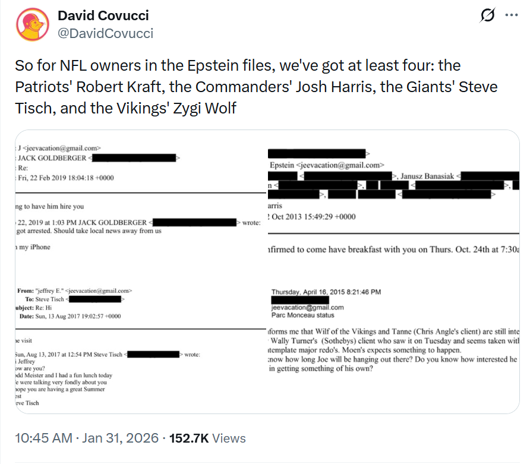Screen dimensions: 530x464
Task: Click the "Fri, 22 Feb 2019" date line
Action: (66, 178)
